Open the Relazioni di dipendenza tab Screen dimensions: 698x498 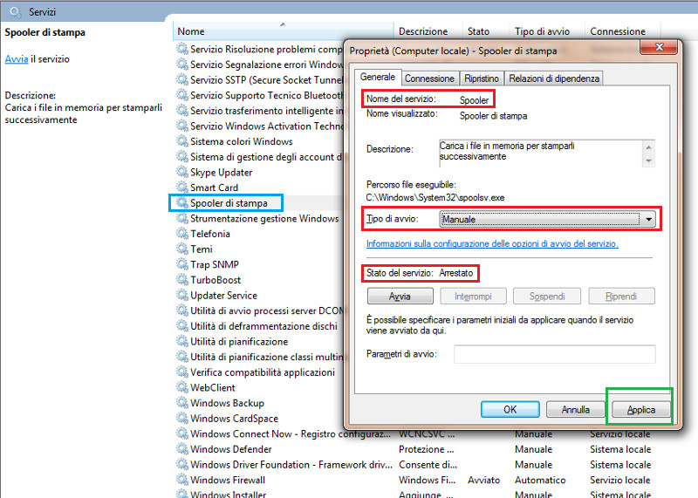[554, 78]
